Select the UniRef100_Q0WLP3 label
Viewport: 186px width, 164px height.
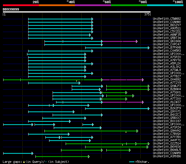pos(167,86)
